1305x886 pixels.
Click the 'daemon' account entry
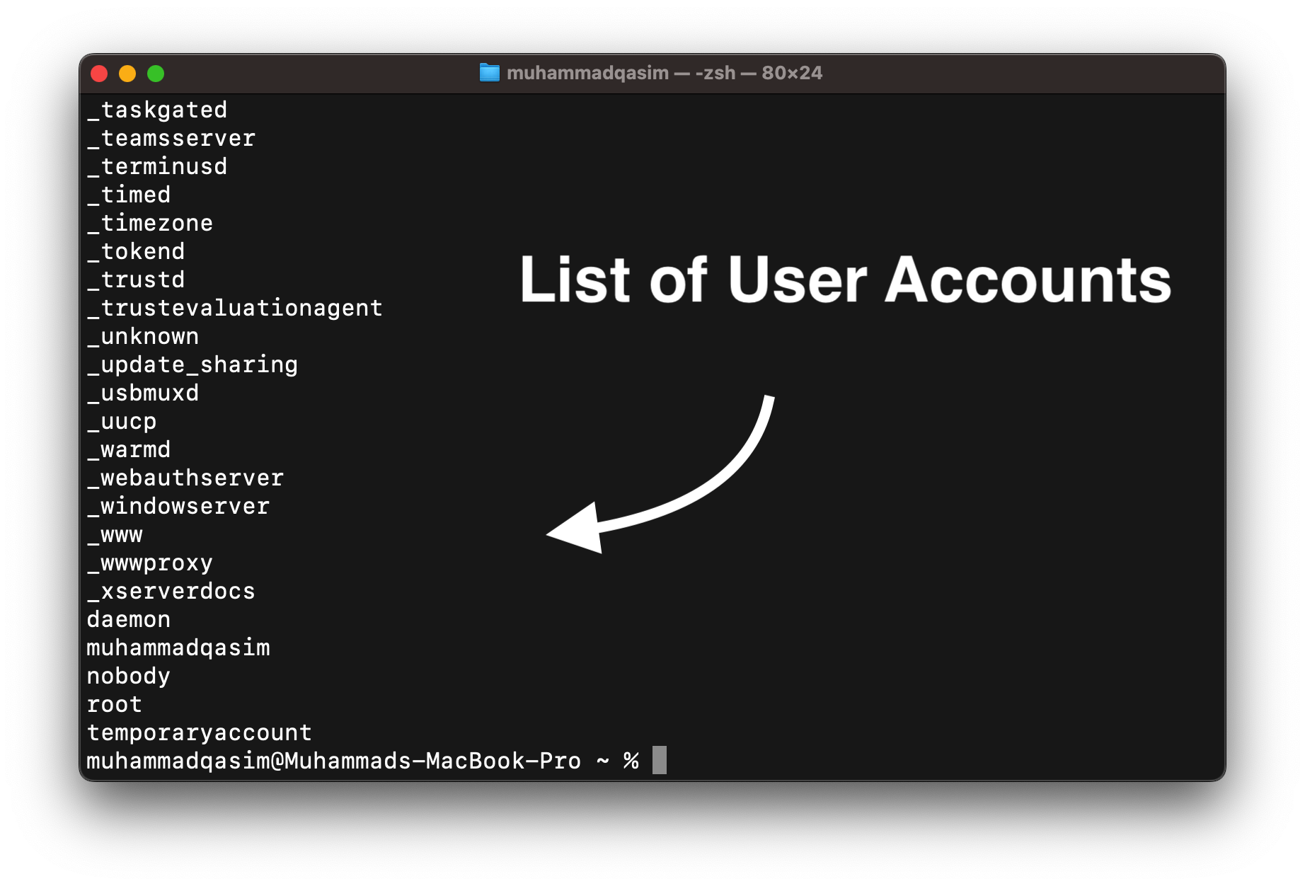coord(128,619)
